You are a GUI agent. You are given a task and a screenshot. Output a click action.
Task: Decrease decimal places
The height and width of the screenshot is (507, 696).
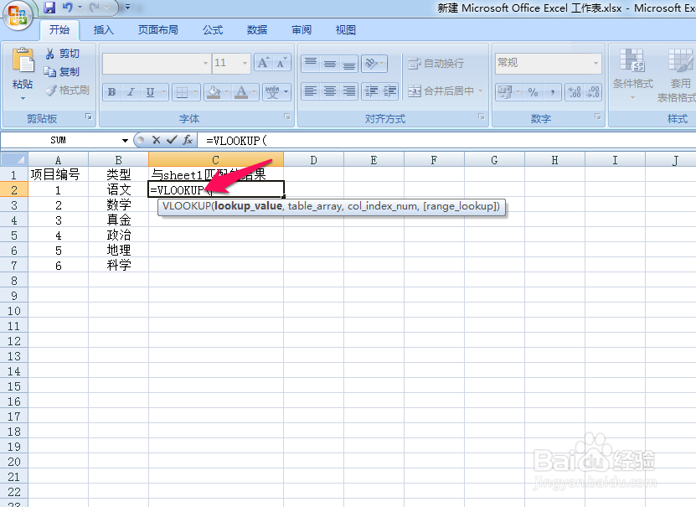coord(593,92)
